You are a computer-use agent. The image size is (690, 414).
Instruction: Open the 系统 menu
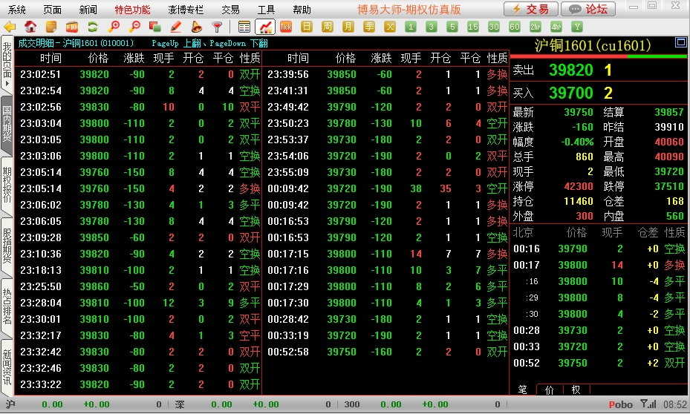tap(17, 9)
